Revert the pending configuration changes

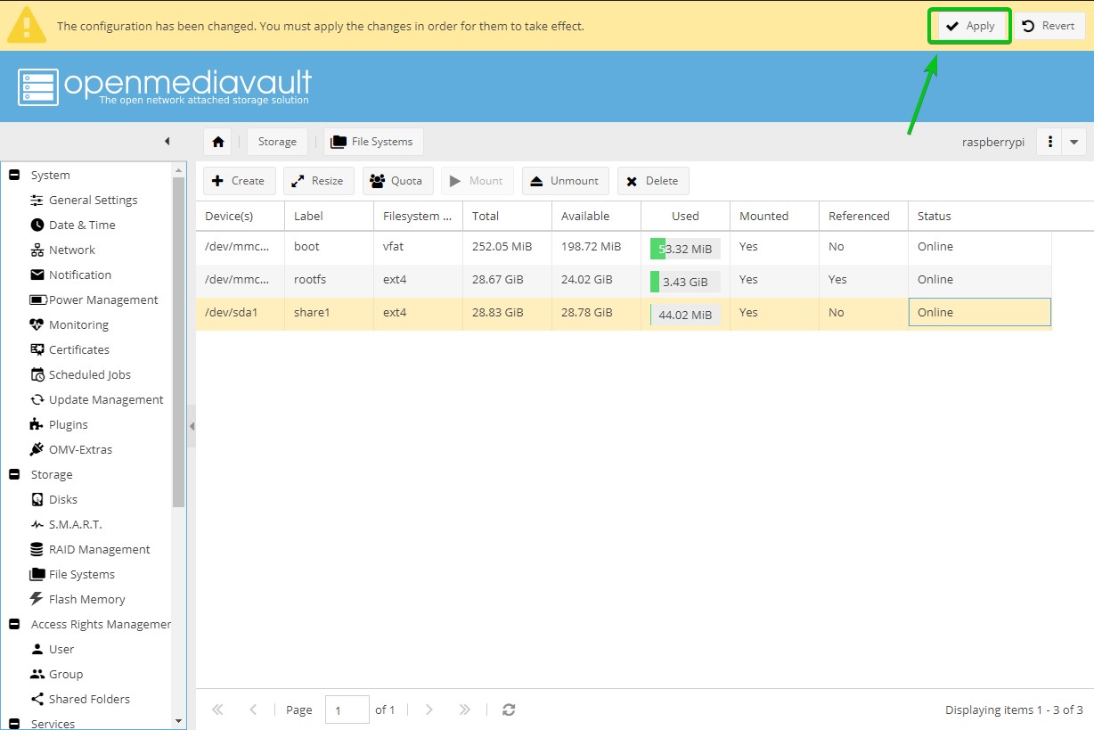[x=1049, y=26]
